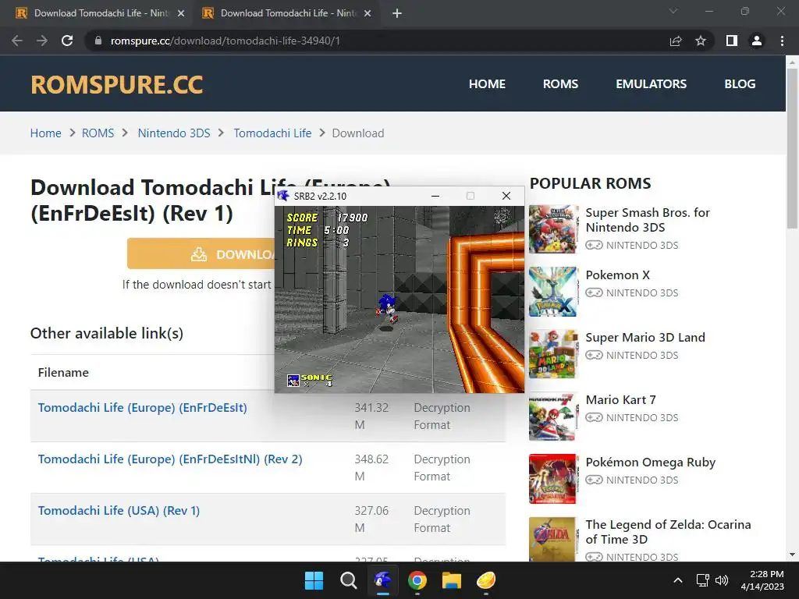Open the Tomodachi Life (USA) (Rev 1) link
This screenshot has height=599, width=799.
point(119,511)
